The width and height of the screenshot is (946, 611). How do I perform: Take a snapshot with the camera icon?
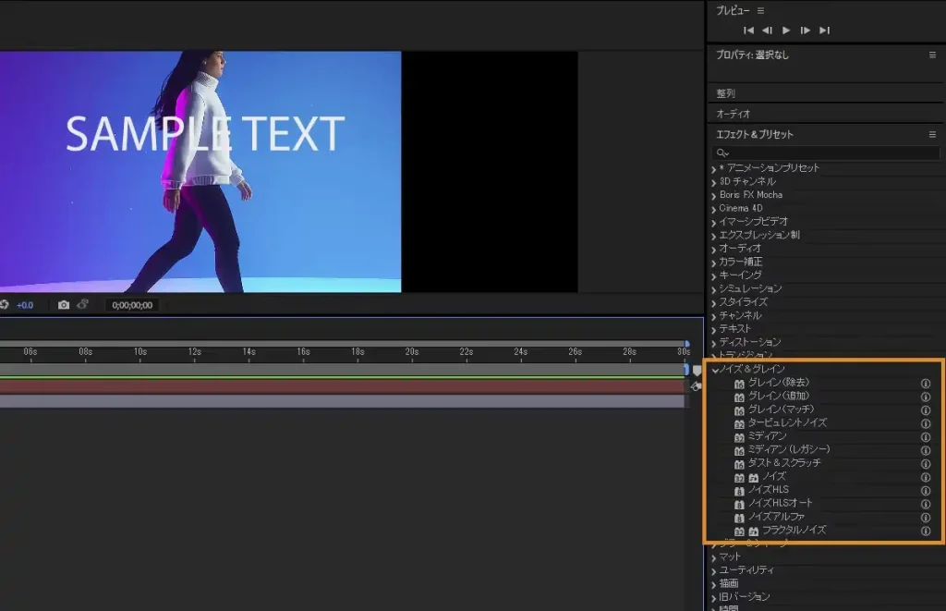[64, 305]
